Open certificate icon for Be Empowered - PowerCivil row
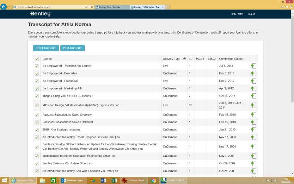This screenshot has width=294, height=184. [254, 81]
